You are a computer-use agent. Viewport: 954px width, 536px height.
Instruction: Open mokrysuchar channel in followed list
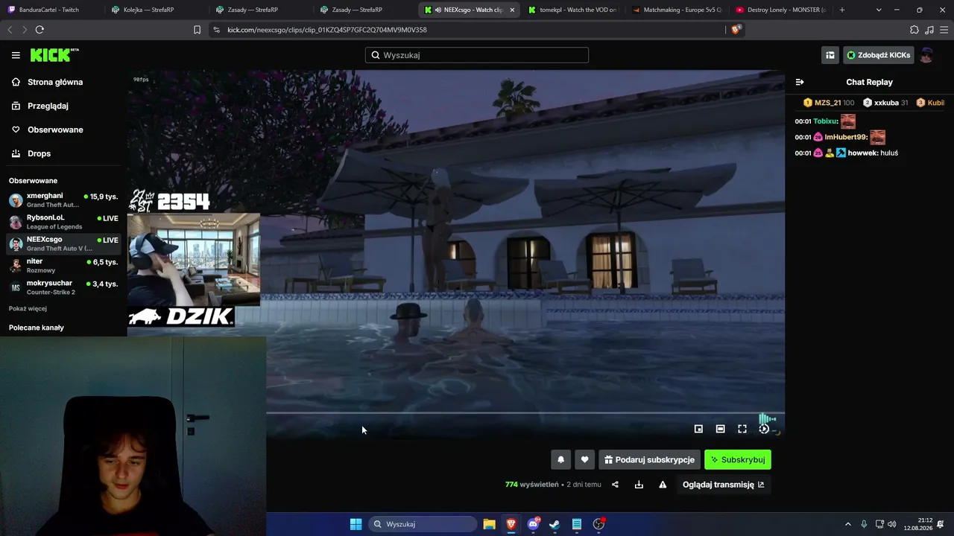[x=63, y=287]
